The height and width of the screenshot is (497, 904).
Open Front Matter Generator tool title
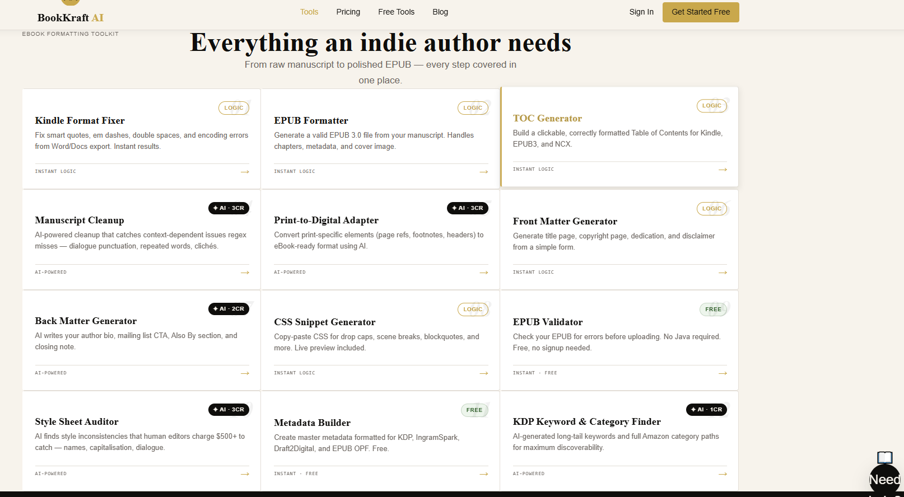pos(565,221)
